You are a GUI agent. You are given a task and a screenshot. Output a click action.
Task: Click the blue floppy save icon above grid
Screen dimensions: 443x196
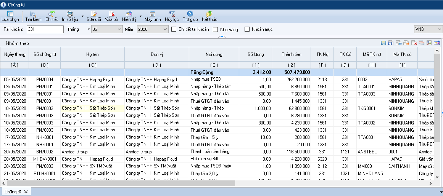(x=383, y=43)
